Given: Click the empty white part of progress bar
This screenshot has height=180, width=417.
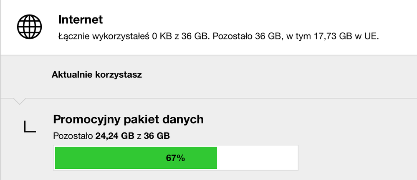Looking at the screenshot, I should coord(257,158).
